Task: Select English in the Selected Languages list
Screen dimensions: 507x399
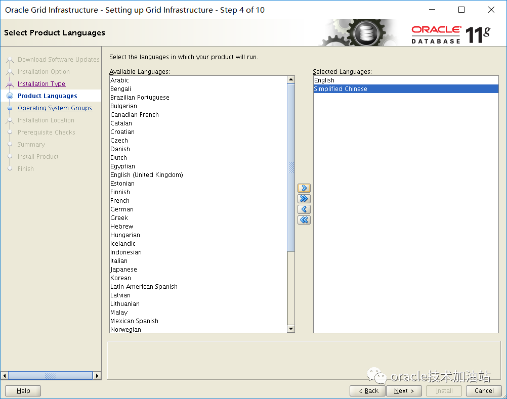Action: (x=406, y=80)
